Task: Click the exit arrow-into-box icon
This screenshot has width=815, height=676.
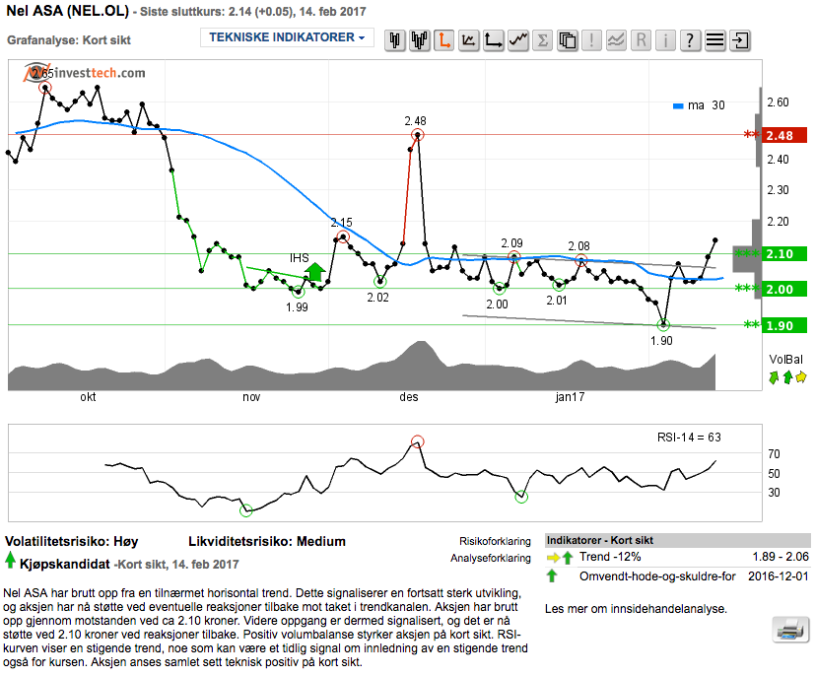Action: pyautogui.click(x=740, y=40)
